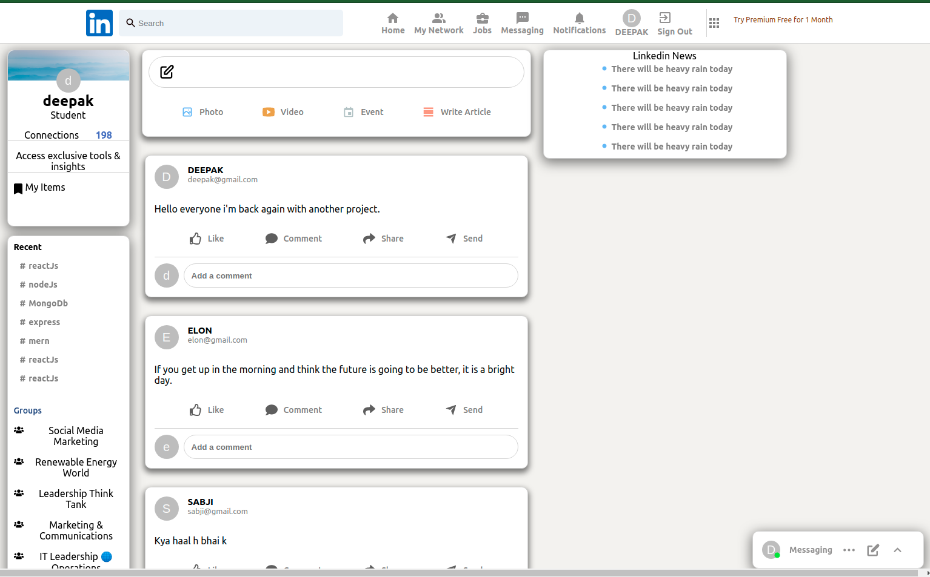The width and height of the screenshot is (930, 577).
Task: Click the LinkedIn logo icon
Action: point(99,23)
